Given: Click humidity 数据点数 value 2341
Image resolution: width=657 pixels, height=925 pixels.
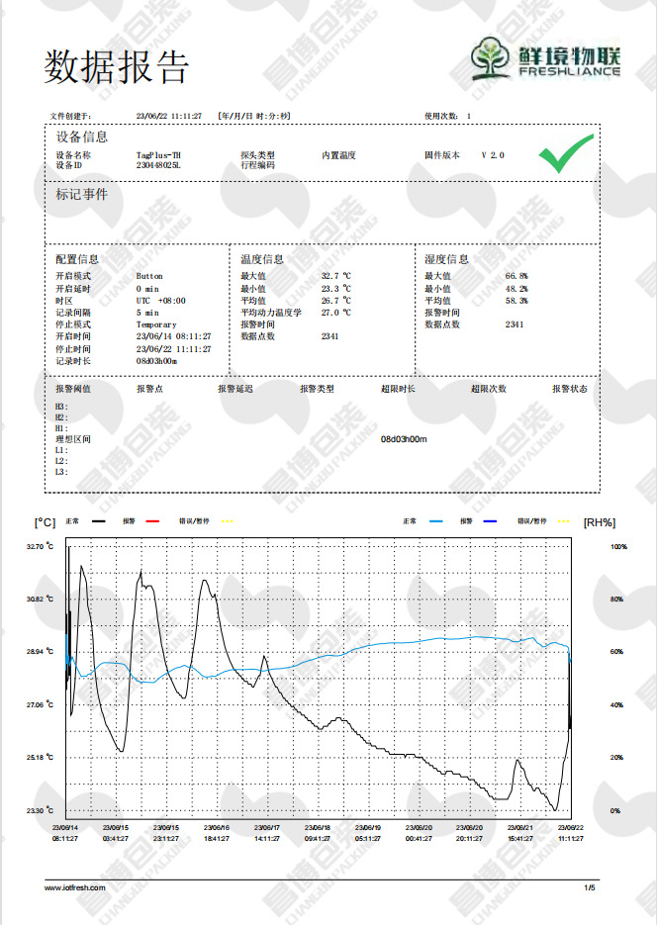Looking at the screenshot, I should pyautogui.click(x=515, y=324).
